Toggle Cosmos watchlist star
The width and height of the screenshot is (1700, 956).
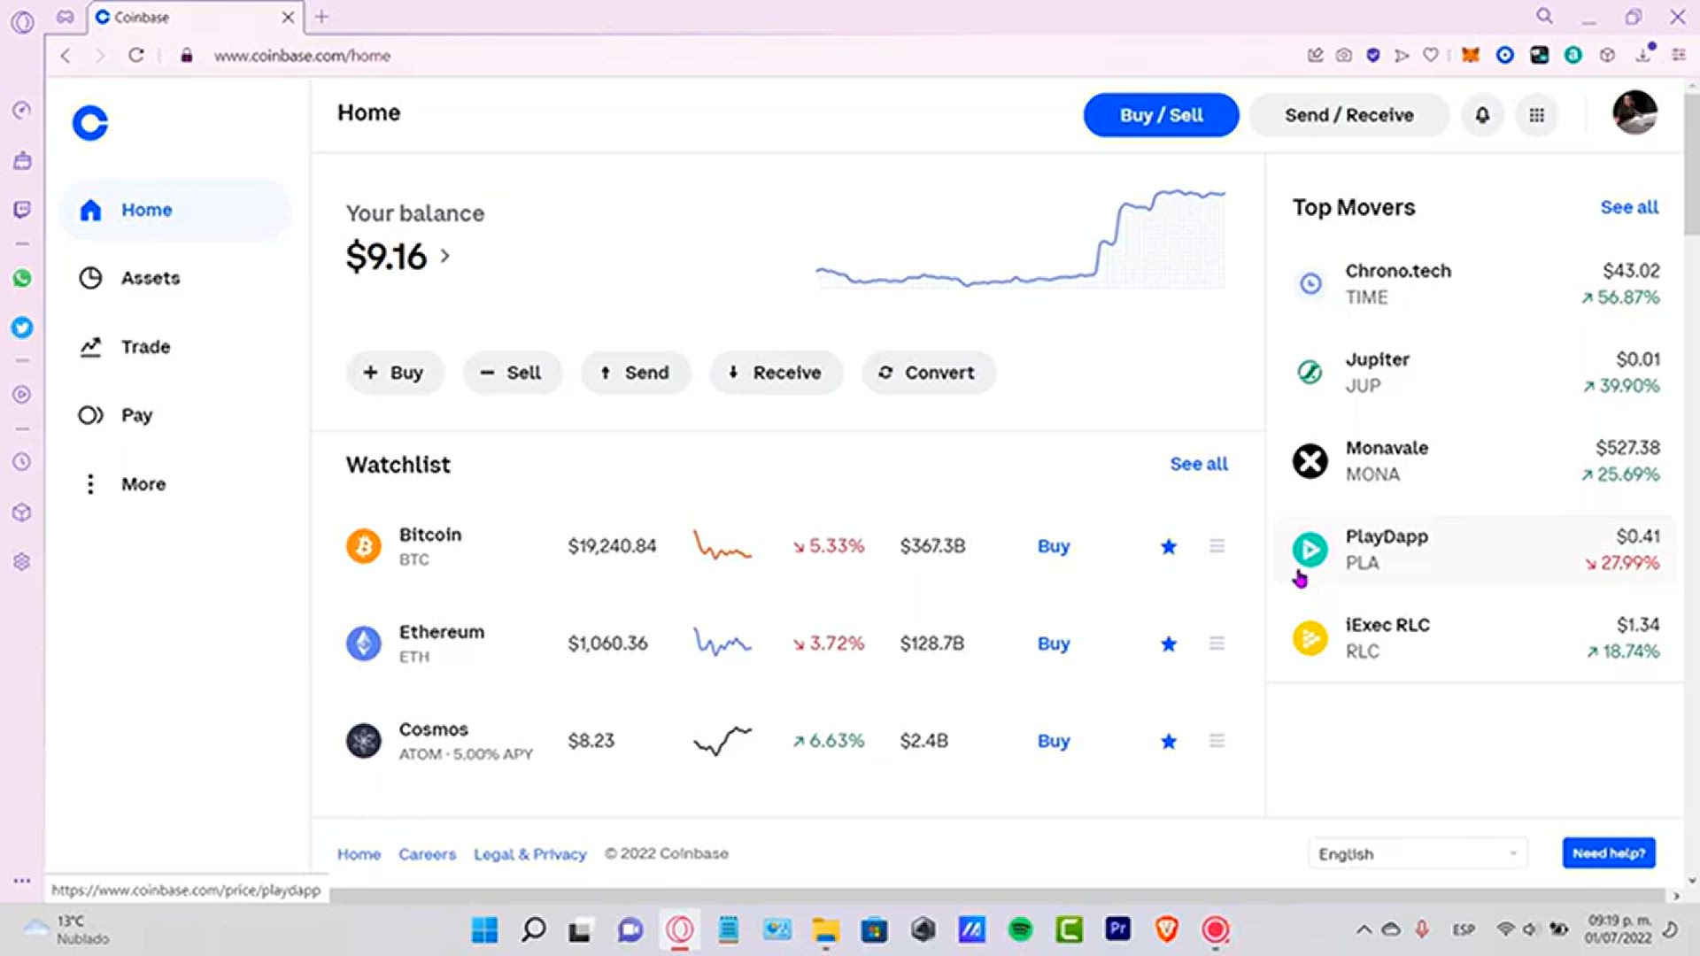click(1169, 741)
